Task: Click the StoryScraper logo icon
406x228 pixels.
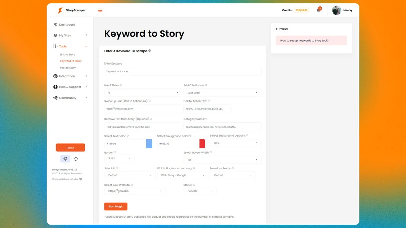Action: coord(60,10)
